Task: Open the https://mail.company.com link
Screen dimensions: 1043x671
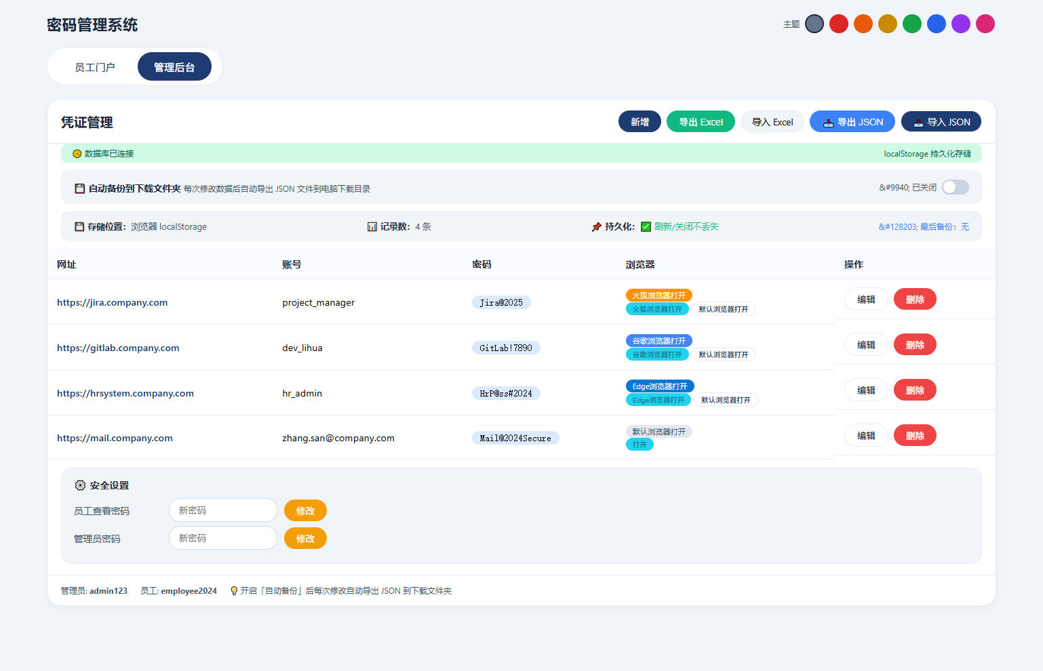Action: pyautogui.click(x=115, y=438)
